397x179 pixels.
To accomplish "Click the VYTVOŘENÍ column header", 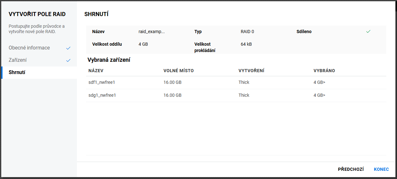I will click(x=251, y=71).
